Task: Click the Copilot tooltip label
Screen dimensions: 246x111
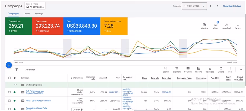Action: tap(76, 109)
